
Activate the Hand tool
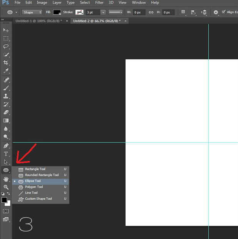click(x=6, y=179)
